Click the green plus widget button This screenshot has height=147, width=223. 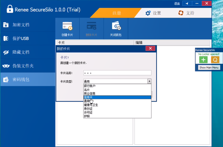(x=203, y=60)
